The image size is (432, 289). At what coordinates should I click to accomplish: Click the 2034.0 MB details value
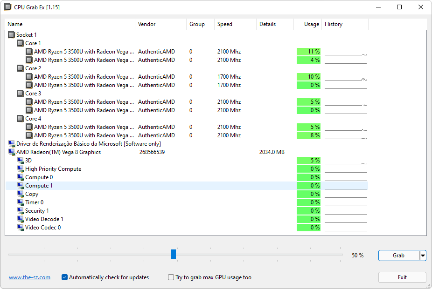272,152
